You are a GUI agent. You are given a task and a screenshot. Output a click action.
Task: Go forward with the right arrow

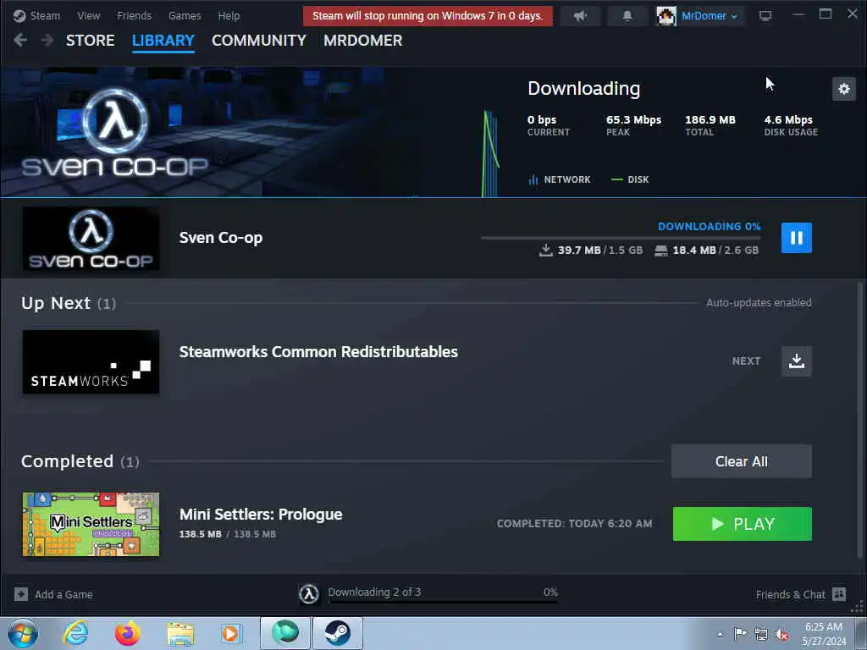[x=47, y=40]
